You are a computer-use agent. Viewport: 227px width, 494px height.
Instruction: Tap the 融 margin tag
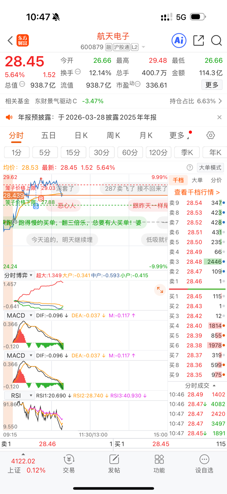click(108, 47)
